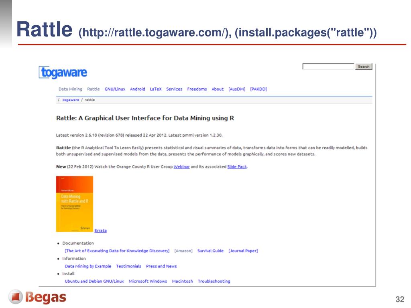This screenshot has height=308, width=411.
Task: Click the rattle breadcrumb entry
Action: pos(90,100)
